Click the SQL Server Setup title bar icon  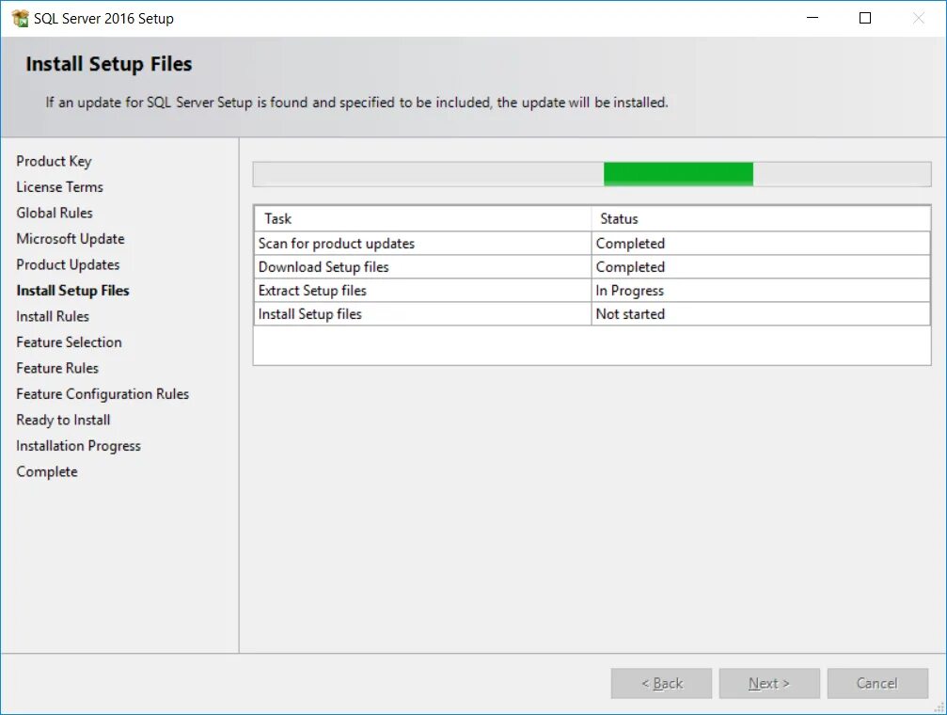(19, 17)
